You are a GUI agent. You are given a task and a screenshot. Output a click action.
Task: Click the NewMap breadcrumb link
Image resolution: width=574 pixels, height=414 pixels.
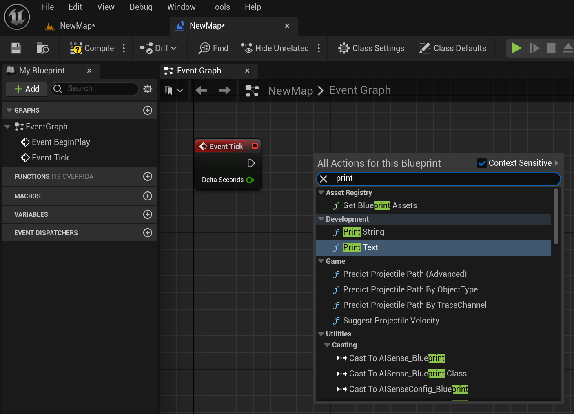click(x=290, y=91)
